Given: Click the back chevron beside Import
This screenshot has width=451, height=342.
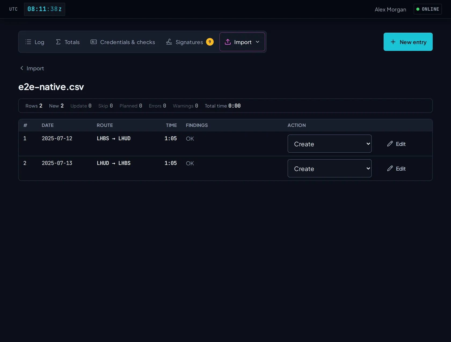Looking at the screenshot, I should click(x=22, y=68).
